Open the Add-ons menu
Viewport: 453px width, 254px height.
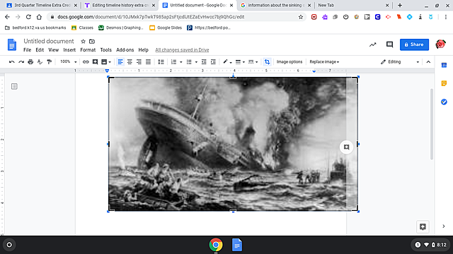pos(125,50)
